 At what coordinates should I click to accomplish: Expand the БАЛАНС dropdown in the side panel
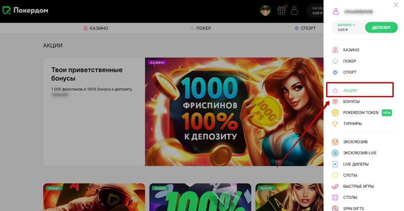coord(346,25)
